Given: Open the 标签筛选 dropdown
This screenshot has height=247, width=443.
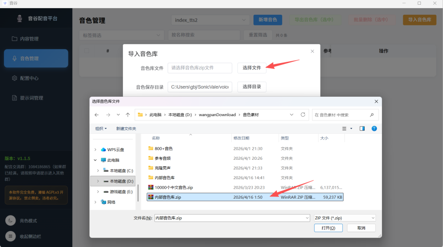Looking at the screenshot, I should point(122,35).
